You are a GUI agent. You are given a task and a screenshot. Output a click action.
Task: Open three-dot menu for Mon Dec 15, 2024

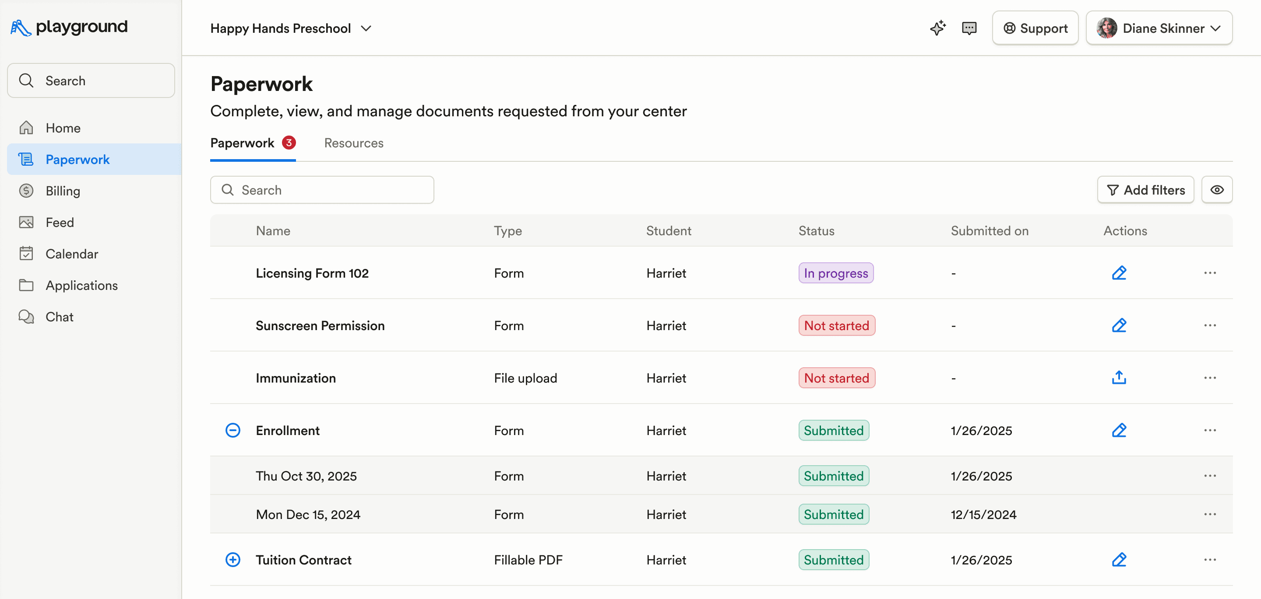click(1210, 514)
